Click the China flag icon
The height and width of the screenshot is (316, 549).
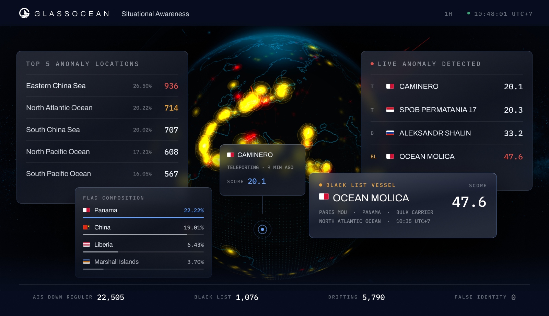click(86, 227)
